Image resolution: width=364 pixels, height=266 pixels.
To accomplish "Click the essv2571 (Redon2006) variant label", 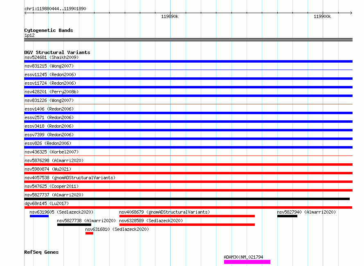I will point(49,117).
